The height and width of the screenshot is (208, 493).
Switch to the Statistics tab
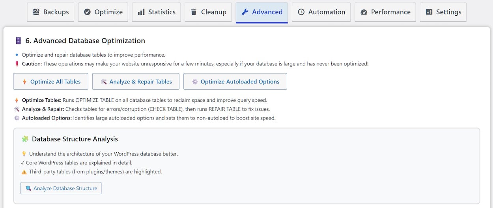157,12
